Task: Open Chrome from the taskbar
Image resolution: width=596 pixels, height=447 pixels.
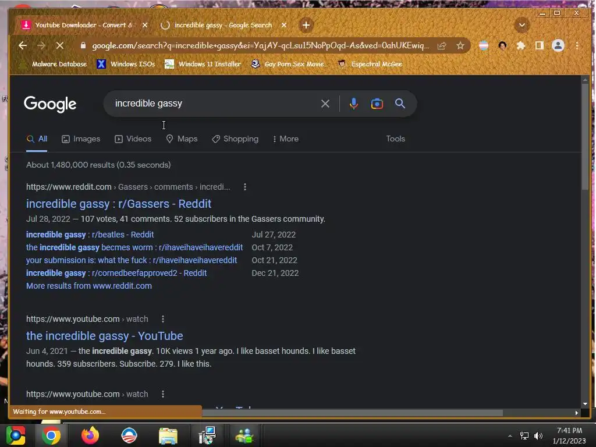Action: tap(51, 435)
